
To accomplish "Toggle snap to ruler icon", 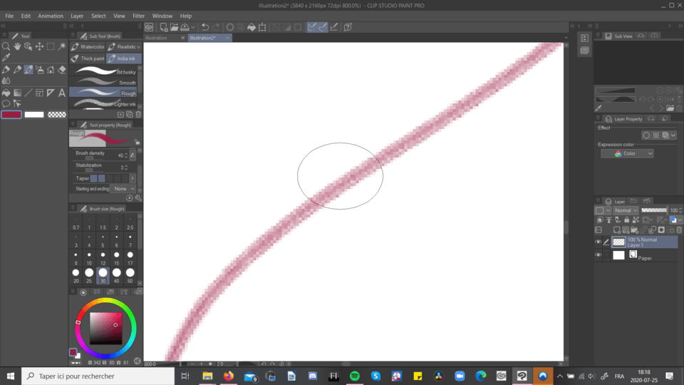I will click(x=312, y=27).
